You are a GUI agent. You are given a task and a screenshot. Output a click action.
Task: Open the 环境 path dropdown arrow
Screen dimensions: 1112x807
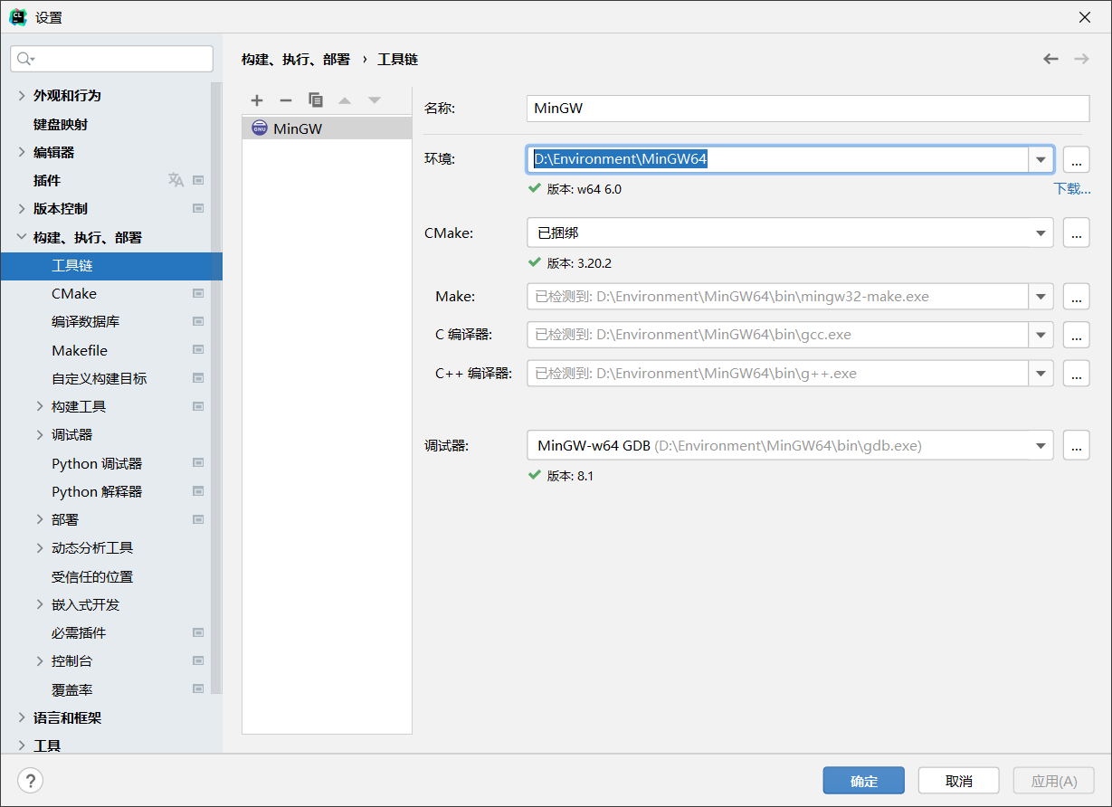pos(1041,158)
